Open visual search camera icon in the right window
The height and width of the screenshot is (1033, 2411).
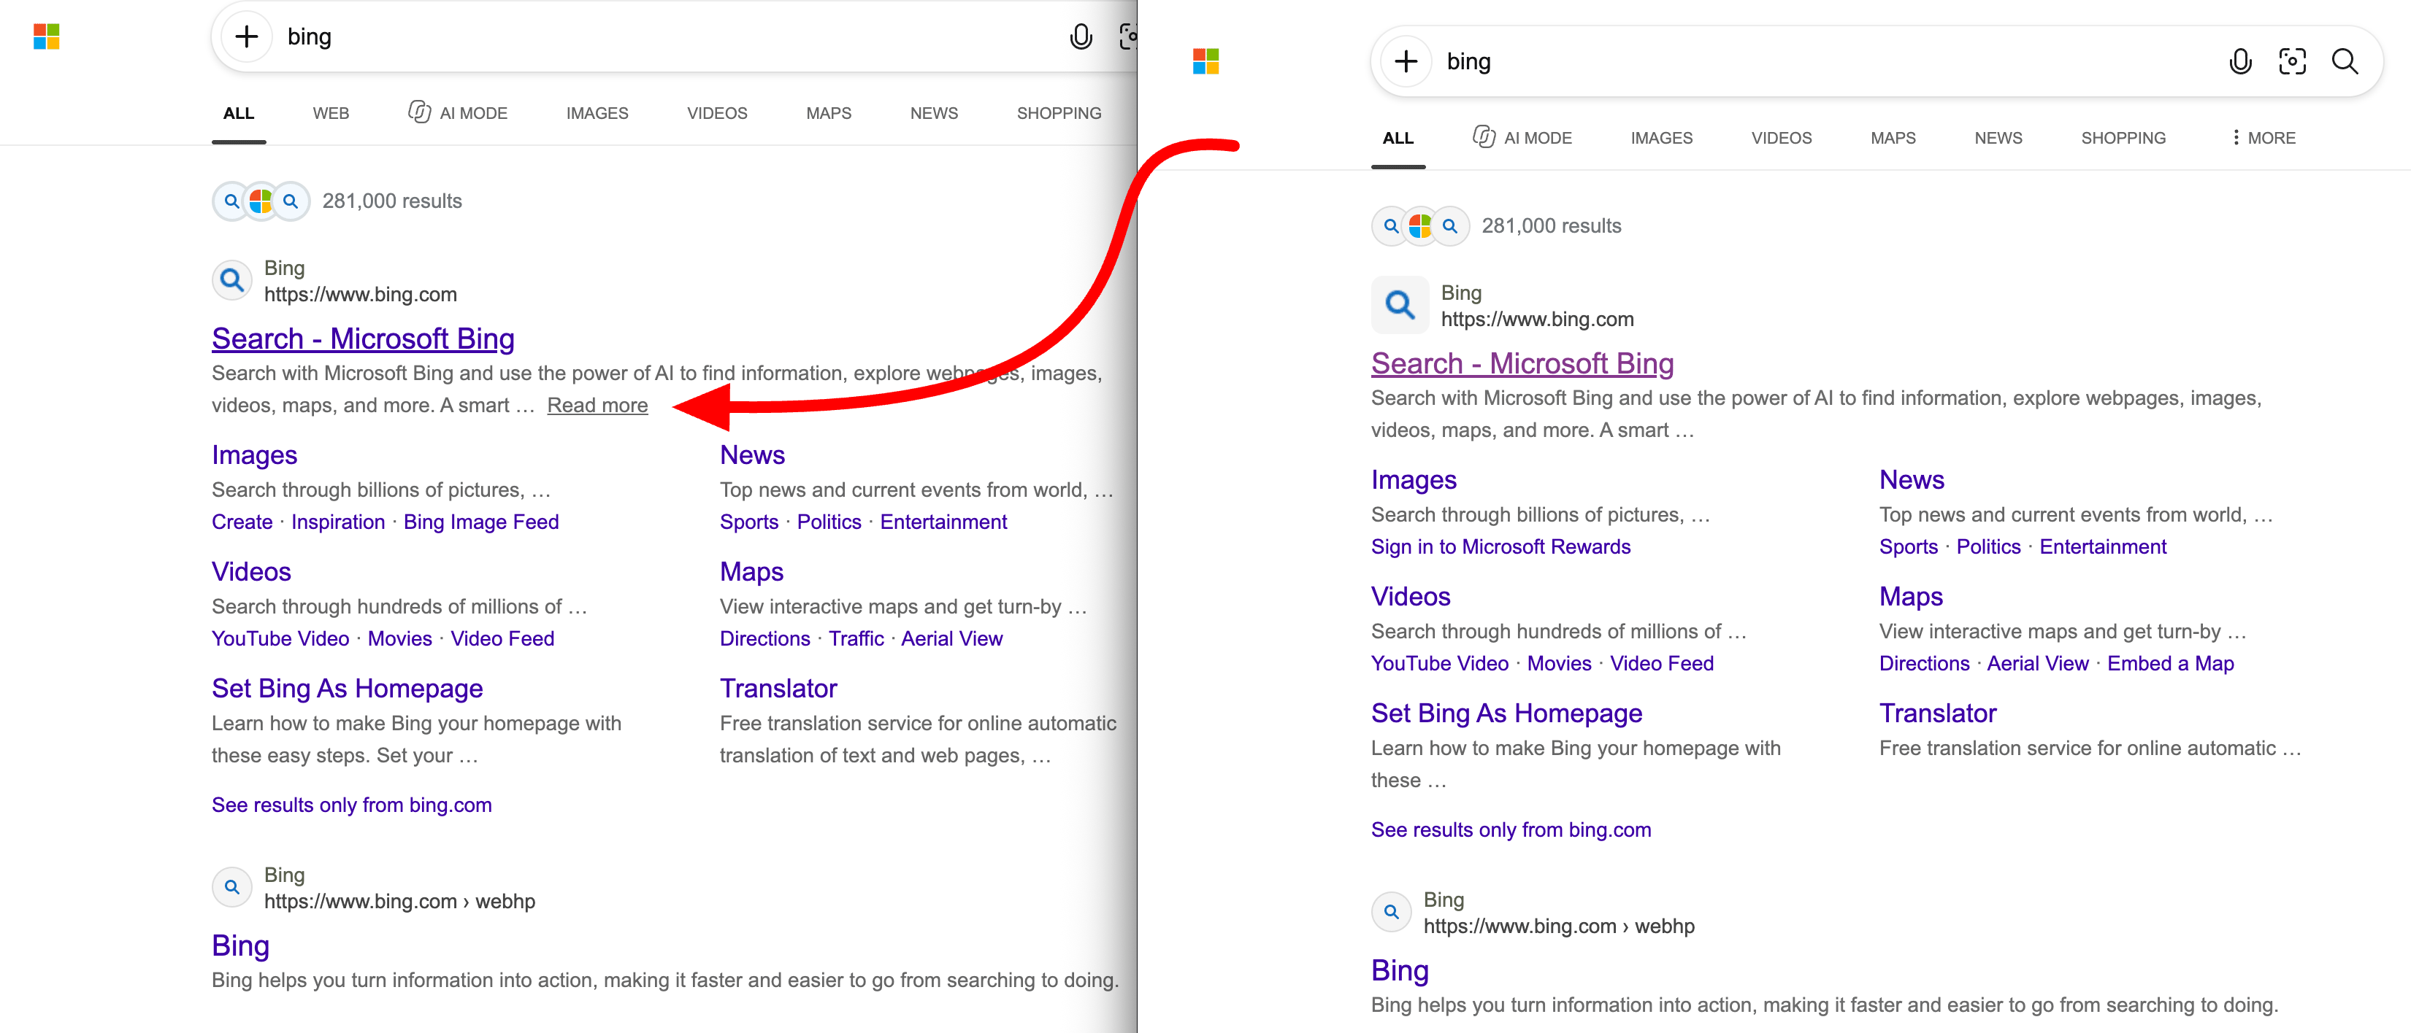point(2292,62)
